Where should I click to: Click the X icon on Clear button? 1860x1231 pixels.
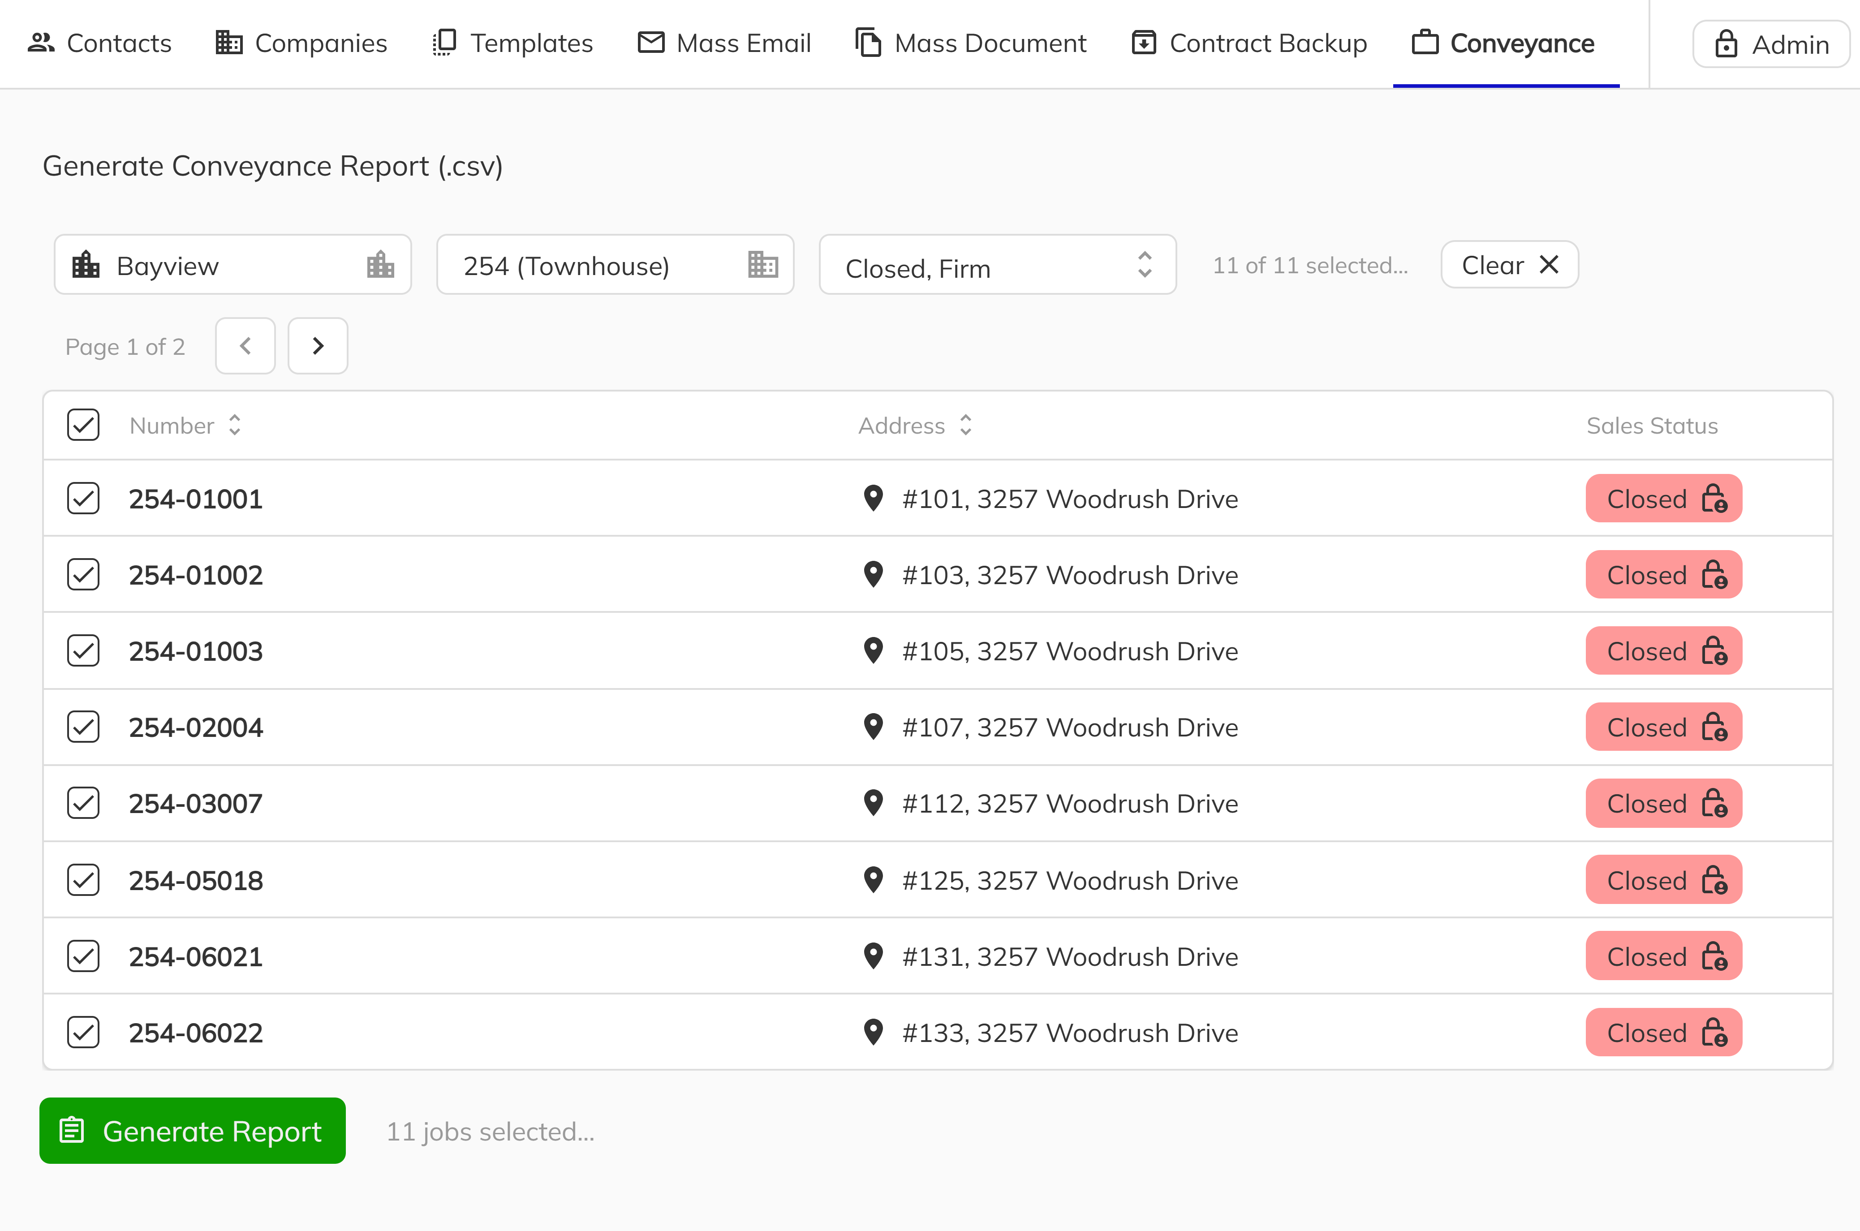[x=1549, y=265]
